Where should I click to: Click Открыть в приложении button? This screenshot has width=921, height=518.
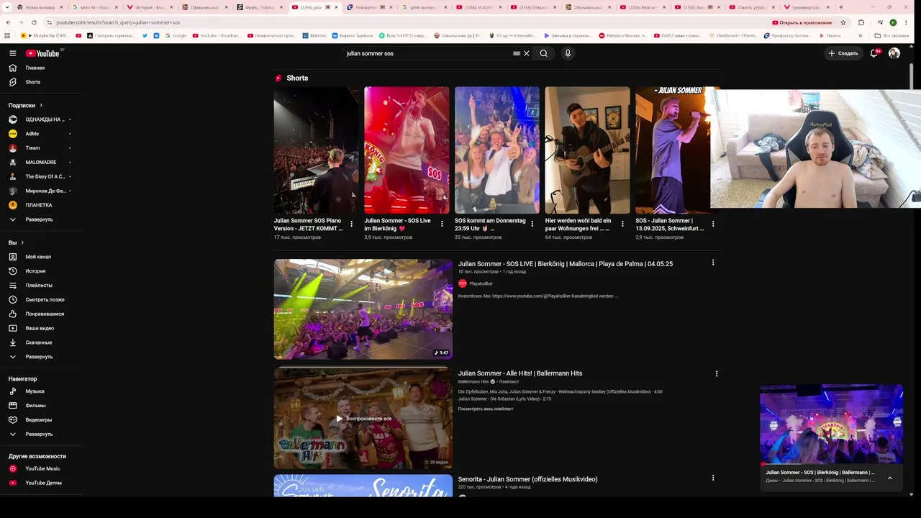[802, 22]
